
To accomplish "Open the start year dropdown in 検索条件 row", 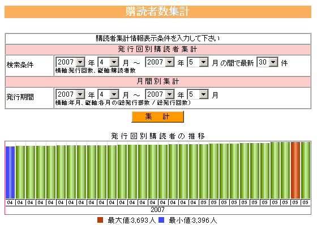I will (x=70, y=62).
